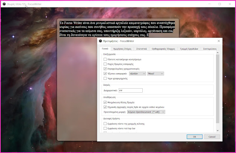Screen dimensions: 236x153
Task: Click Cancel in the preferences dialog
Action: click(212, 137)
